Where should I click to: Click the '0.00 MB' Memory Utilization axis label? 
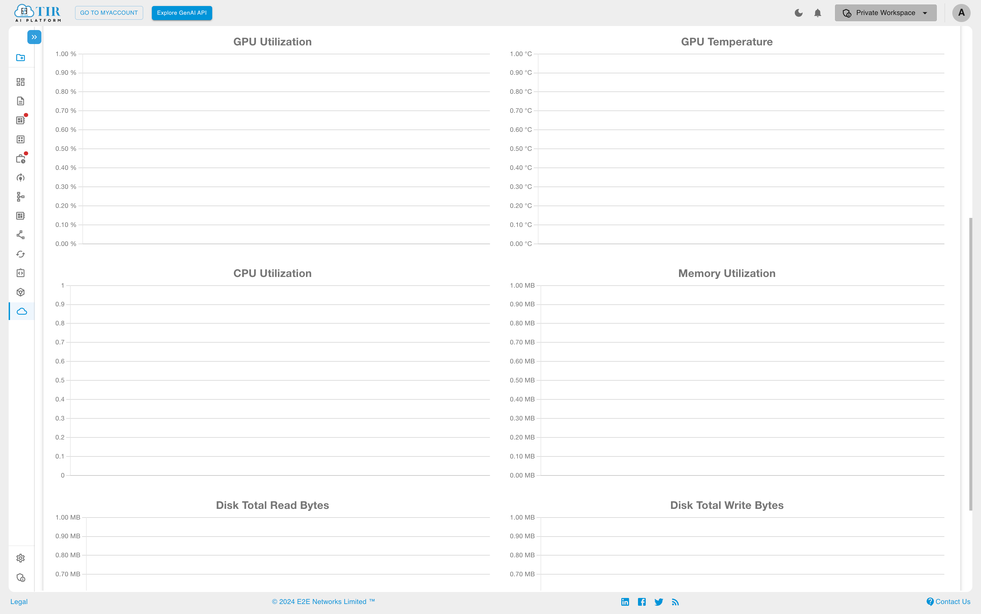[522, 476]
